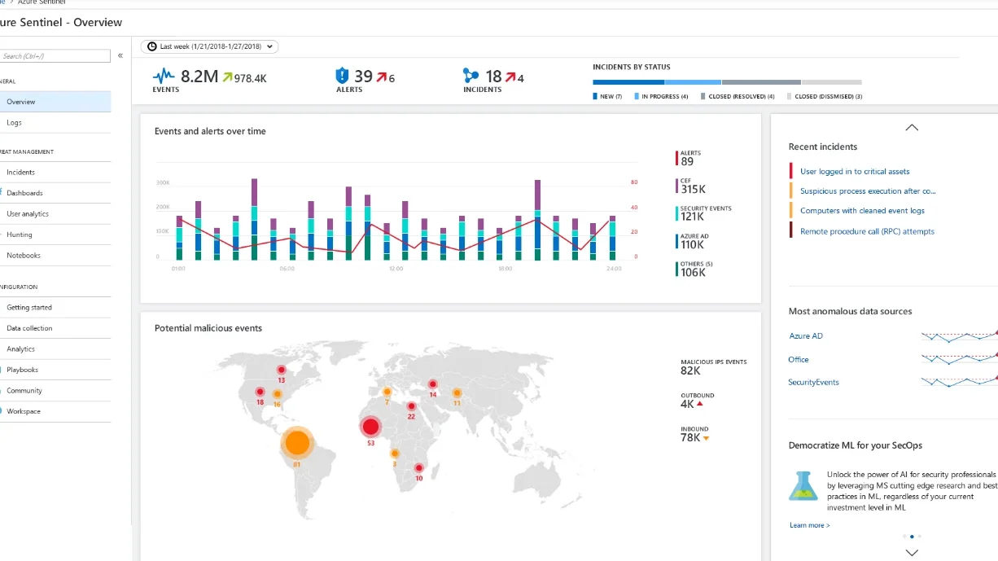Click the SecurityEvents sparkline chart
The image size is (998, 561).
click(x=959, y=381)
